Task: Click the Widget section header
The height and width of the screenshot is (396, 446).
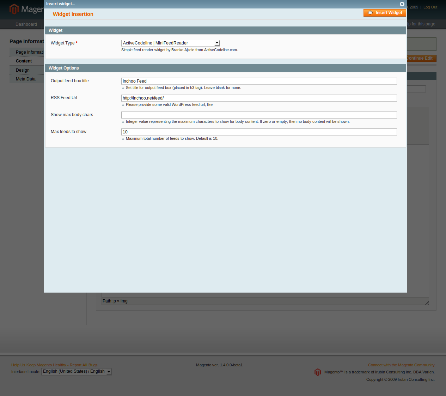Action: 226,30
